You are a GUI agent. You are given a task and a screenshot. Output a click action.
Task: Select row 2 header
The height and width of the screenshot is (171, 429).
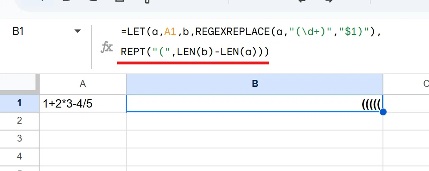(19, 120)
